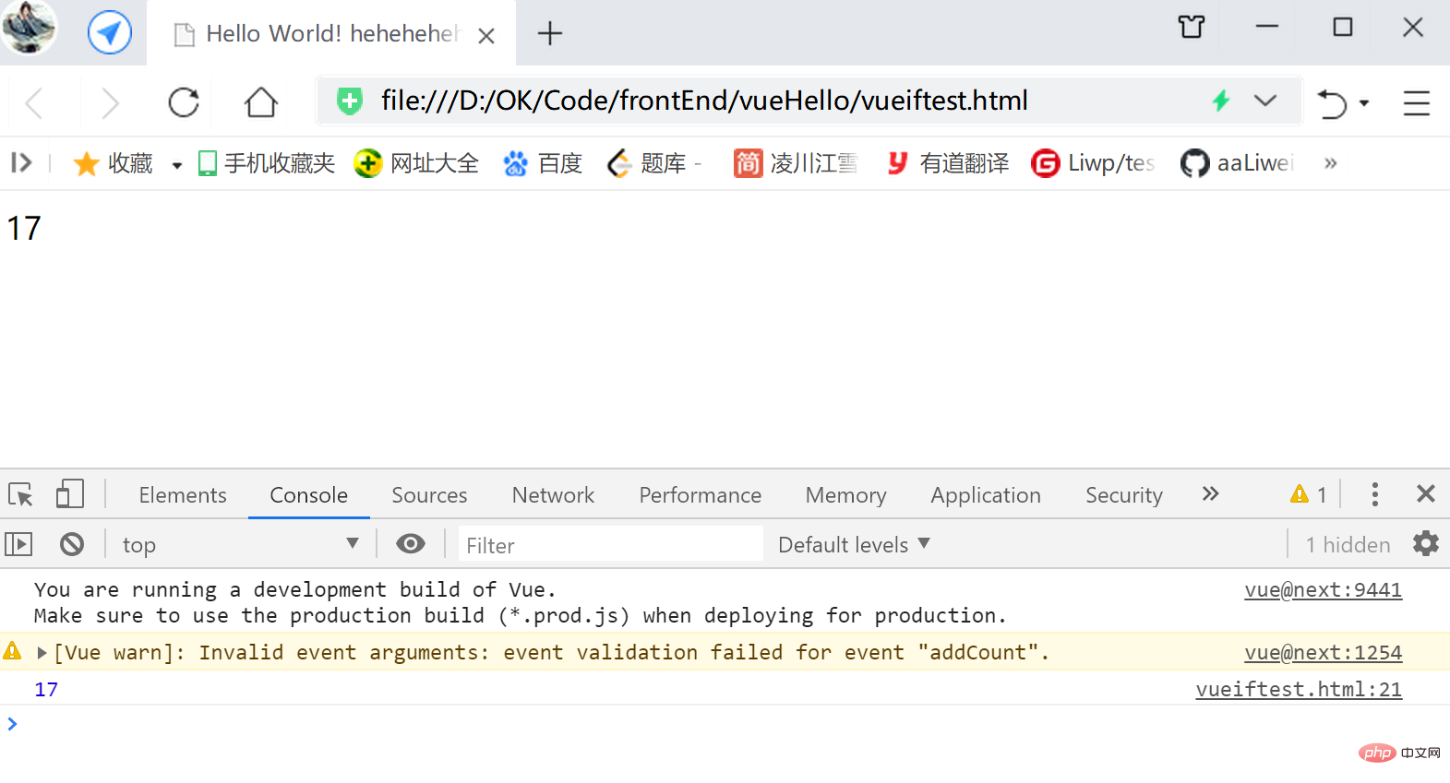Open the browser hamburger menu

(1417, 103)
